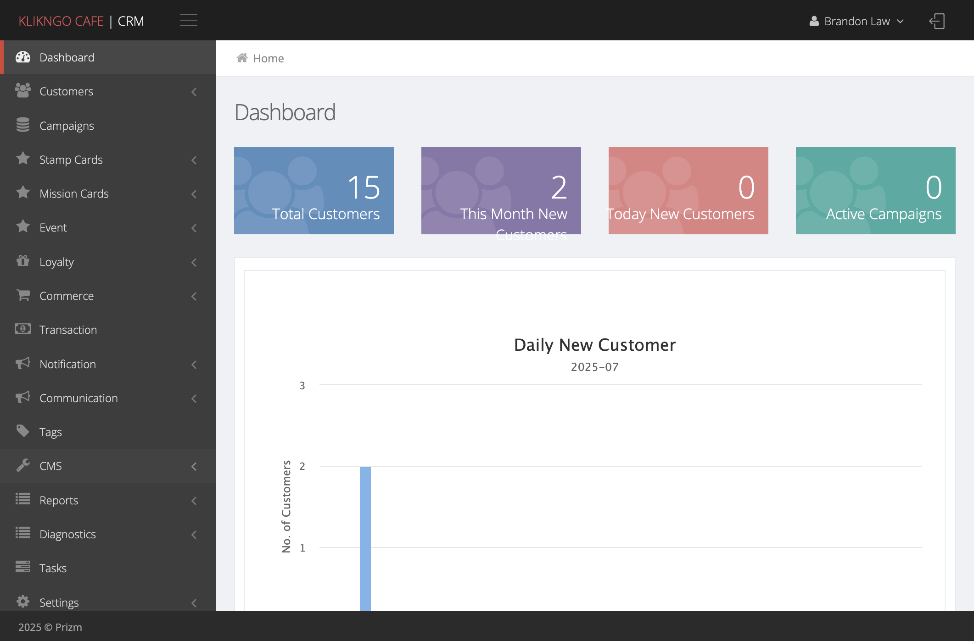Click the Reports list icon
This screenshot has height=641, width=974.
point(23,499)
